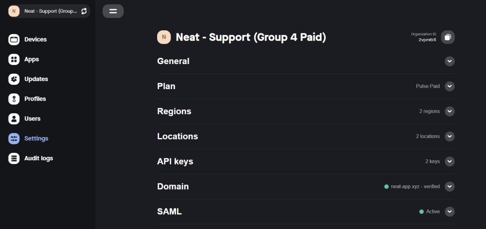Click the organization switch arrows icon
This screenshot has width=486, height=229.
(x=84, y=11)
